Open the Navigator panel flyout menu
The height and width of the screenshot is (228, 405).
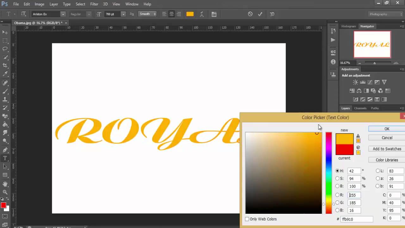pos(402,26)
